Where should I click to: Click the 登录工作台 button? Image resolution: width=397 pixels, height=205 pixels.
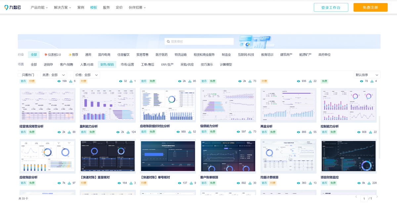pos(331,7)
